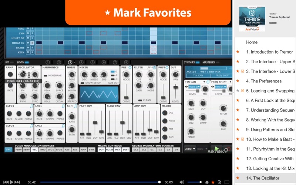This screenshot has width=296, height=185.
Task: Toggle the PRE section power button
Action: pyautogui.click(x=130, y=67)
